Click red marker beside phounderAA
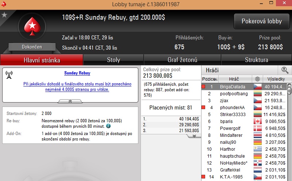This screenshot has width=292, height=181. [x=203, y=107]
